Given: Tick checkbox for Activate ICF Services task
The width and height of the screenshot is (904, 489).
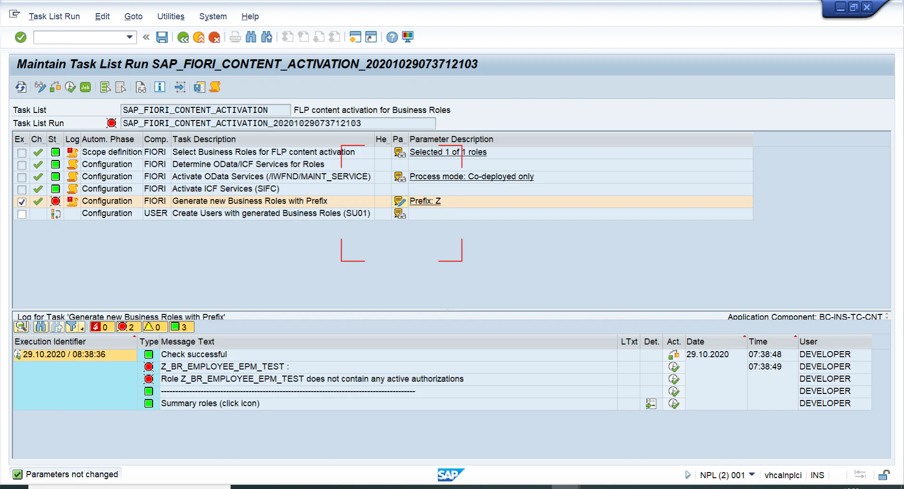Looking at the screenshot, I should [22, 189].
